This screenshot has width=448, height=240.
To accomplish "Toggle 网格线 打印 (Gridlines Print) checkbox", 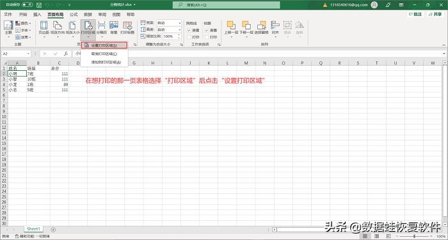I will click(x=189, y=37).
